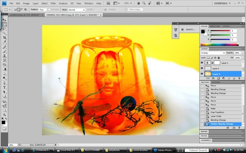Open JELLO ZOMBIE folder in taskbar

coord(91,150)
